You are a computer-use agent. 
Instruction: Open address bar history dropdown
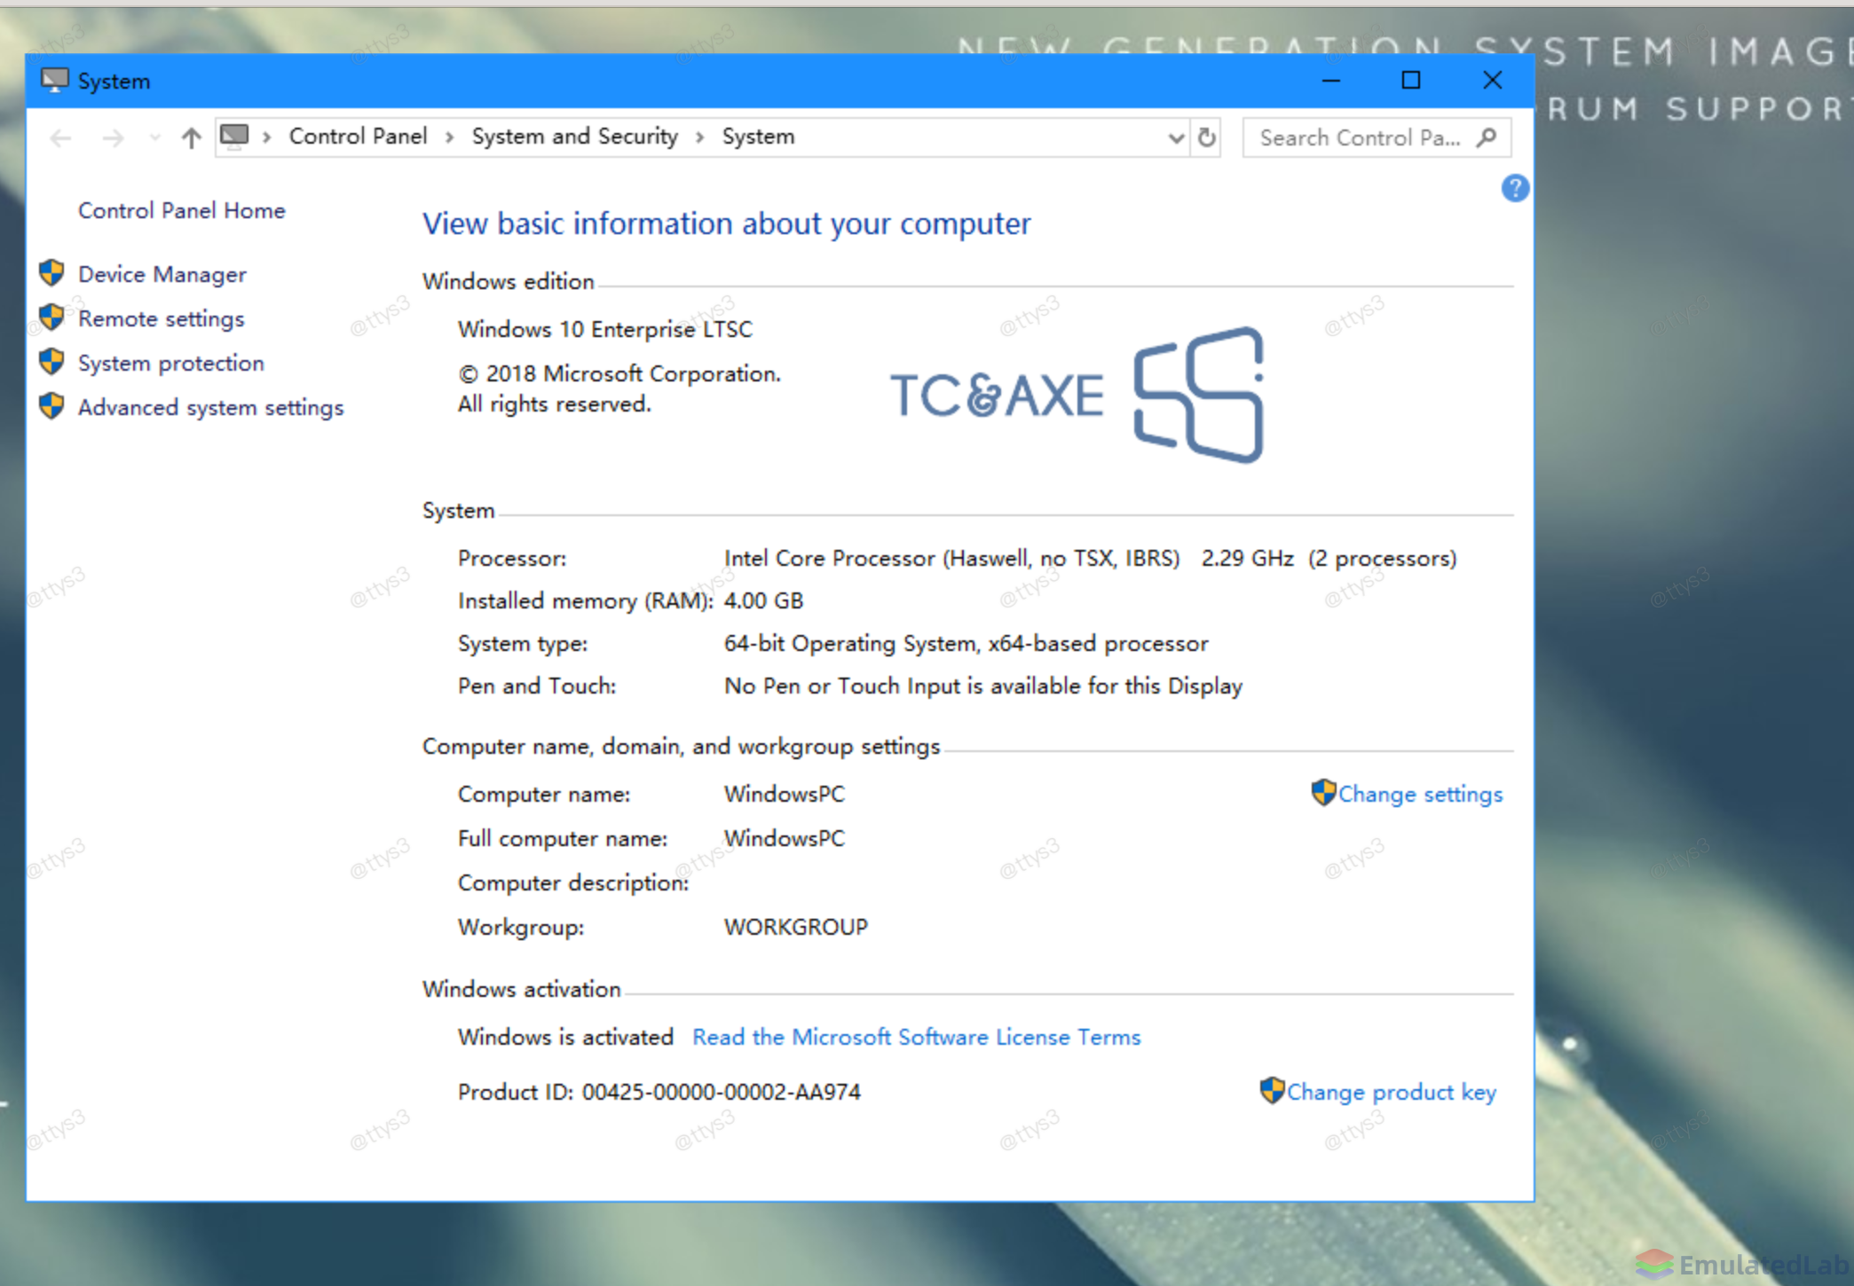[x=1176, y=137]
